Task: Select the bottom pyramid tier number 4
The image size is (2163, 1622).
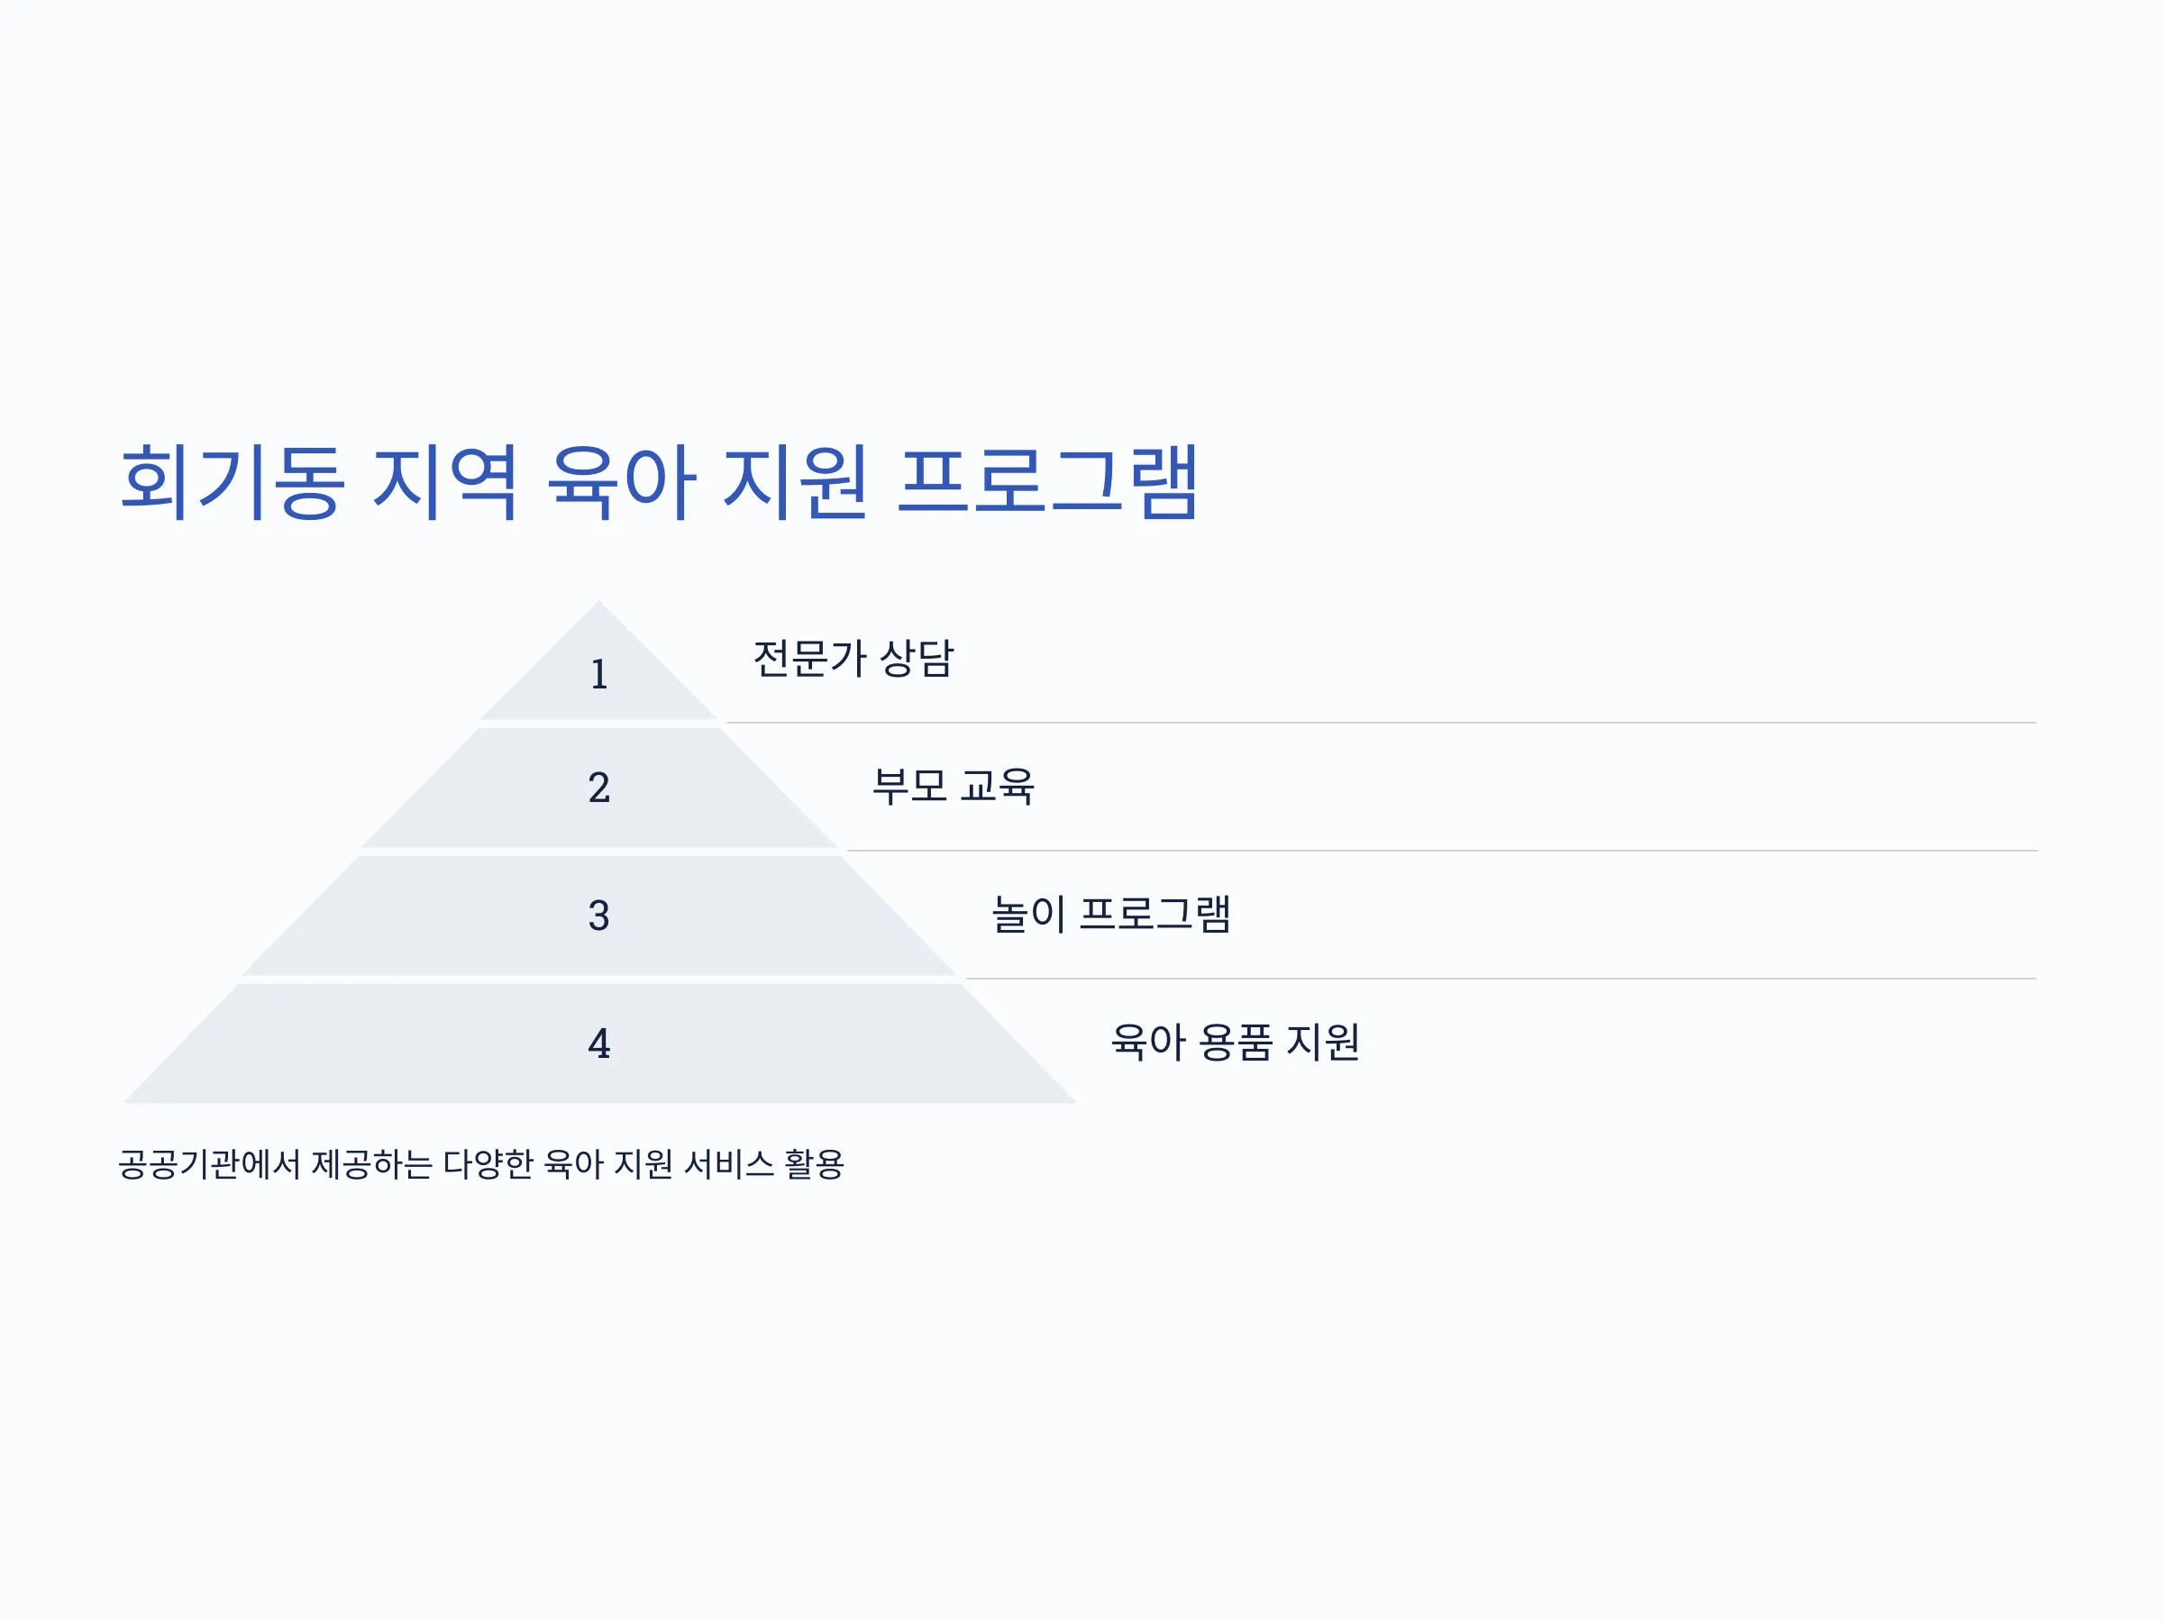Action: pyautogui.click(x=598, y=1044)
